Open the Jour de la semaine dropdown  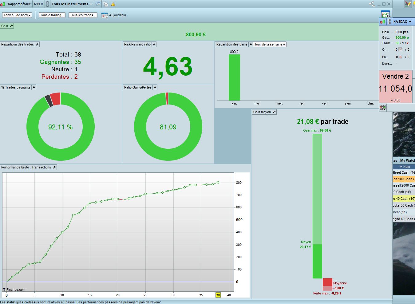pyautogui.click(x=270, y=44)
